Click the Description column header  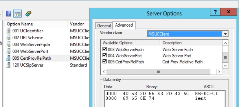(191, 43)
